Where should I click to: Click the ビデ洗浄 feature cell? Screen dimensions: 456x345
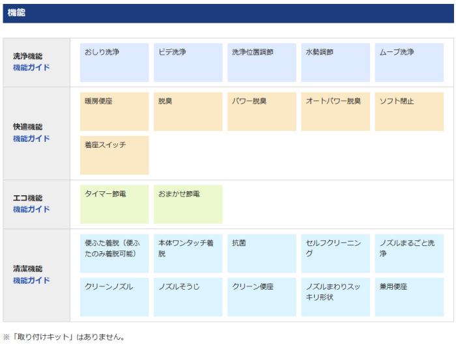click(188, 62)
